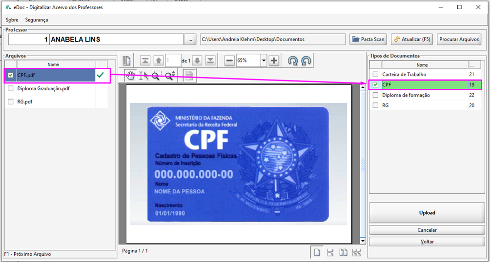Switch to continuous facing pages view
This screenshot has width=490, height=262.
[356, 252]
